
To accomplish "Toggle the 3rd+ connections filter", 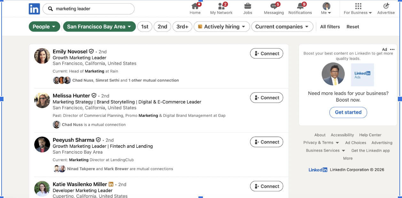I will pos(182,27).
